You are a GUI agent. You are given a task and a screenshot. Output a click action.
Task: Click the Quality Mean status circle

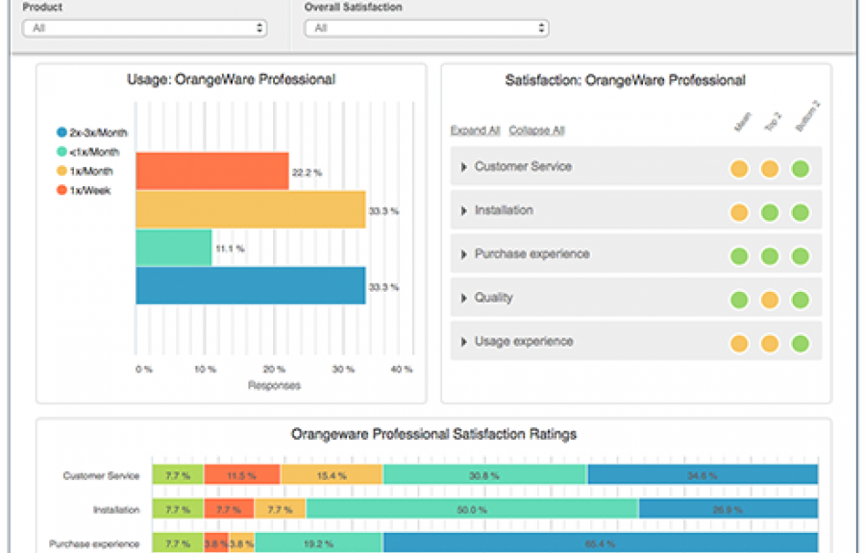click(x=739, y=300)
